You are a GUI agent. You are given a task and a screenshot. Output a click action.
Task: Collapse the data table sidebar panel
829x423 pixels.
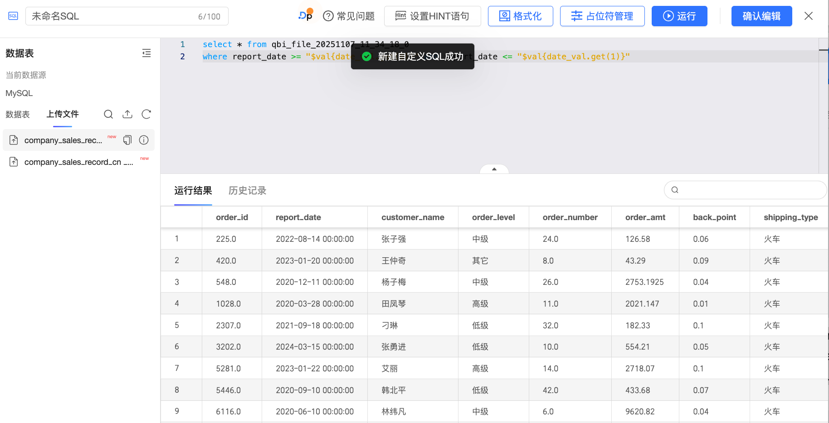click(146, 53)
